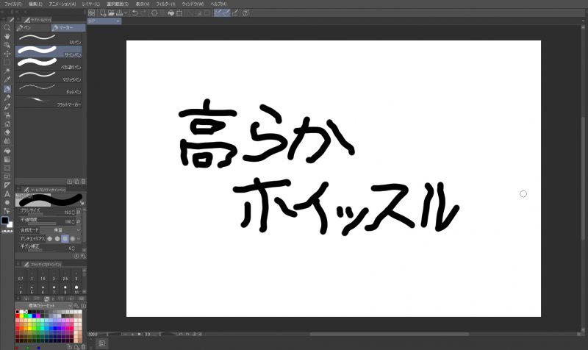This screenshot has width=588, height=350.
Task: Select the Balloon tool
Action: [x=7, y=202]
